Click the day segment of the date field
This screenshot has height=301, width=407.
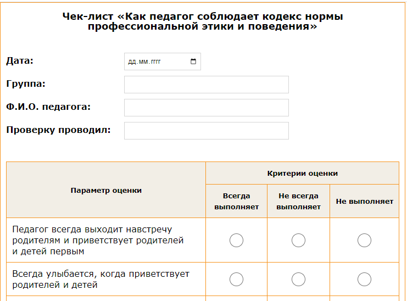pos(131,62)
